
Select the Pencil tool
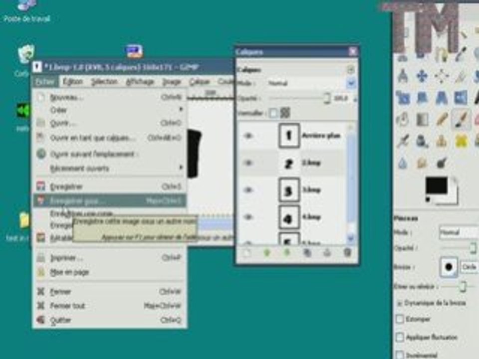click(x=442, y=120)
